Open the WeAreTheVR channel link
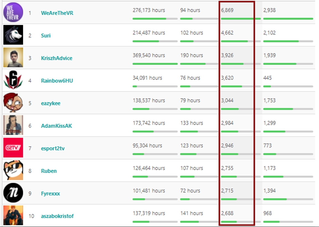The height and width of the screenshot is (227, 319). tap(57, 13)
